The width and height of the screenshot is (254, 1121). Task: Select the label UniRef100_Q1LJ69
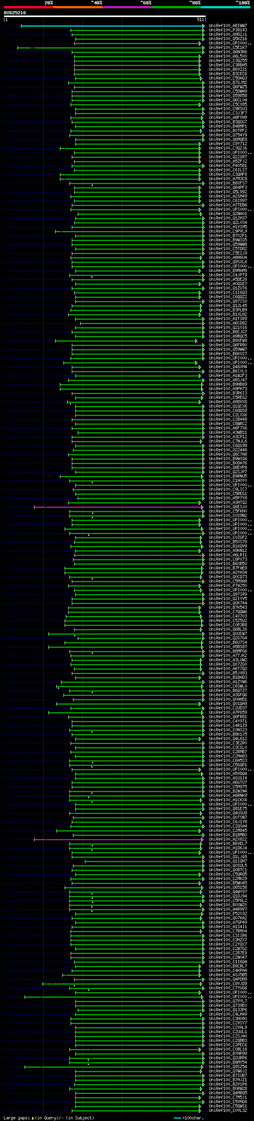click(x=228, y=857)
